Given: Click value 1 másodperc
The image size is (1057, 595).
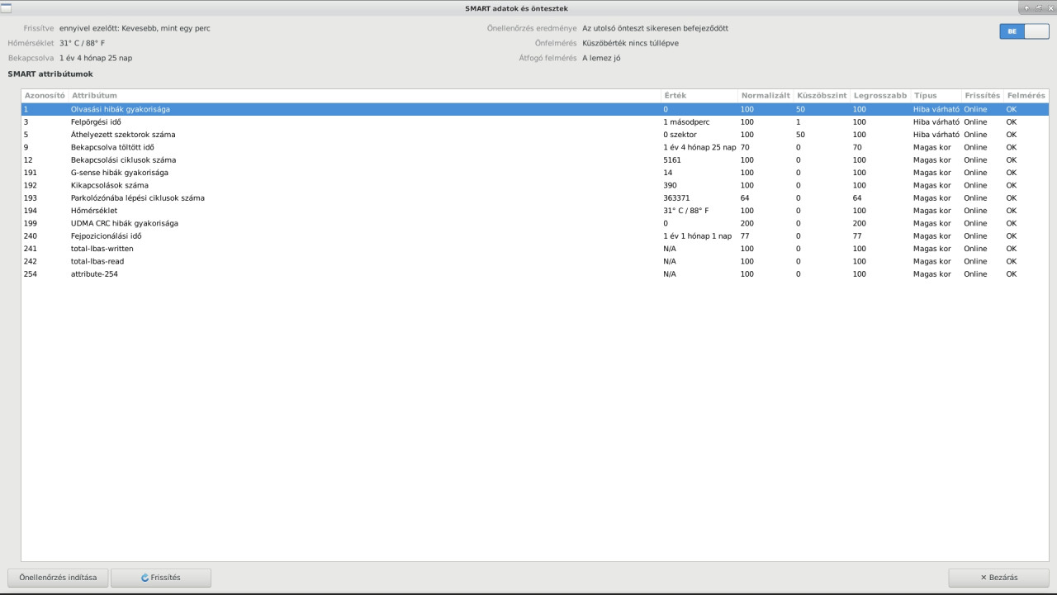Looking at the screenshot, I should point(686,122).
